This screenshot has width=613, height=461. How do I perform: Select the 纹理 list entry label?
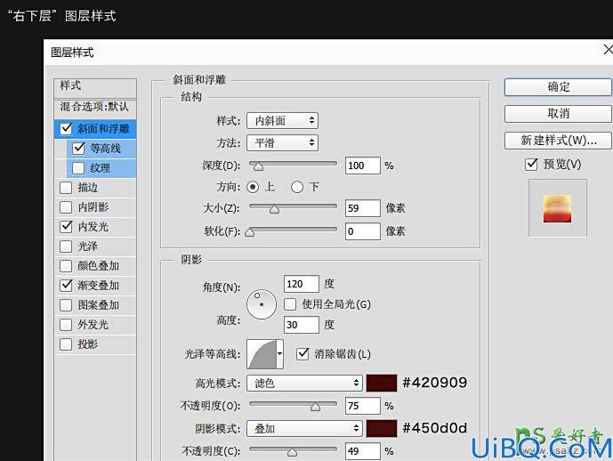pyautogui.click(x=100, y=168)
